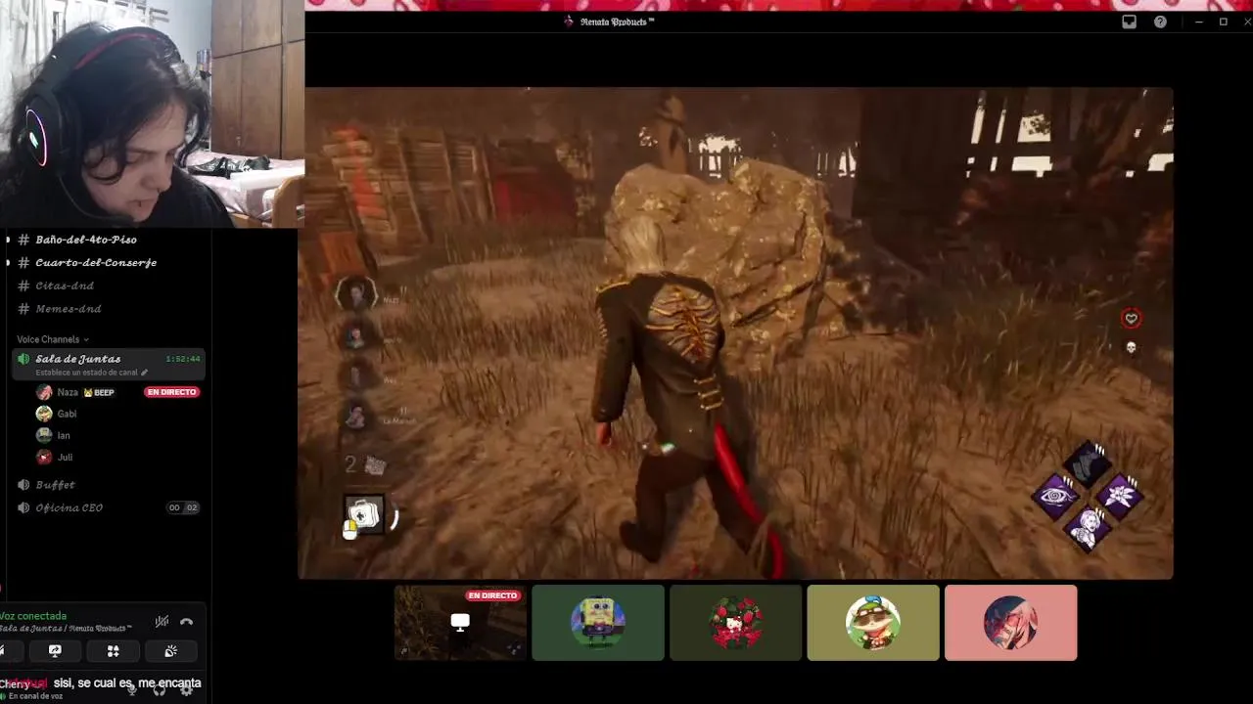The height and width of the screenshot is (704, 1253).
Task: Open the help question-mark icon
Action: 1160,22
